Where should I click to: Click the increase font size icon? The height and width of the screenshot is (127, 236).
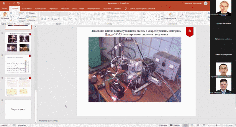(x=70, y=14)
